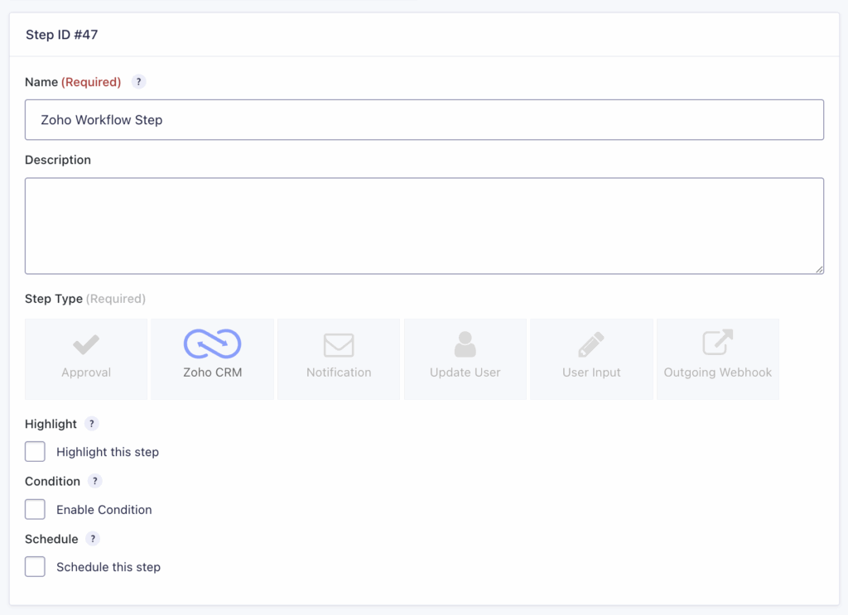Check the Schedule this step checkbox
Viewport: 848px width, 615px height.
point(35,566)
